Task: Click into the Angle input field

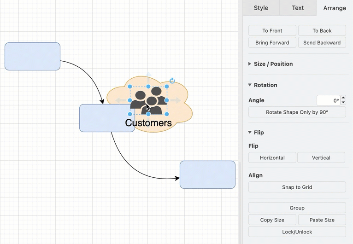Action: [x=328, y=100]
